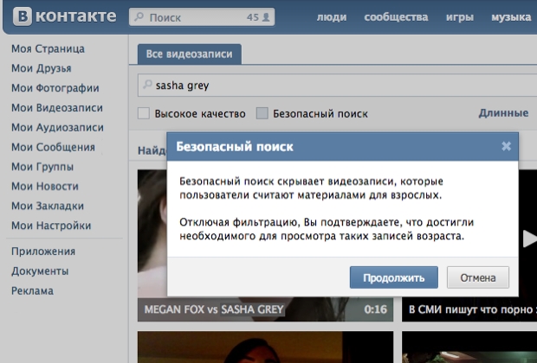Toggle the Высокое качество checkbox
The image size is (537, 363).
pyautogui.click(x=144, y=113)
